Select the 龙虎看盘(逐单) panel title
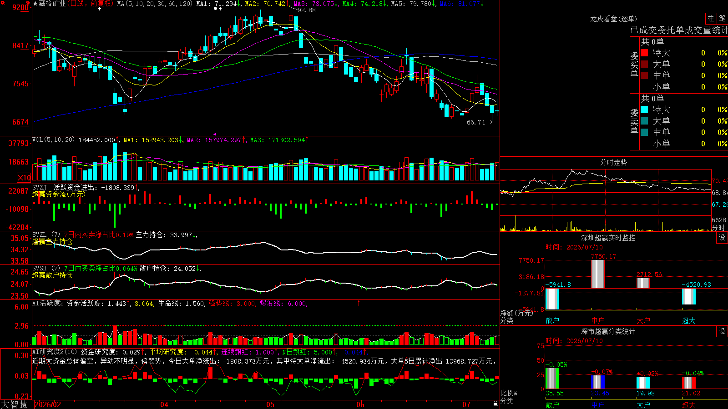This screenshot has width=728, height=409. point(613,19)
